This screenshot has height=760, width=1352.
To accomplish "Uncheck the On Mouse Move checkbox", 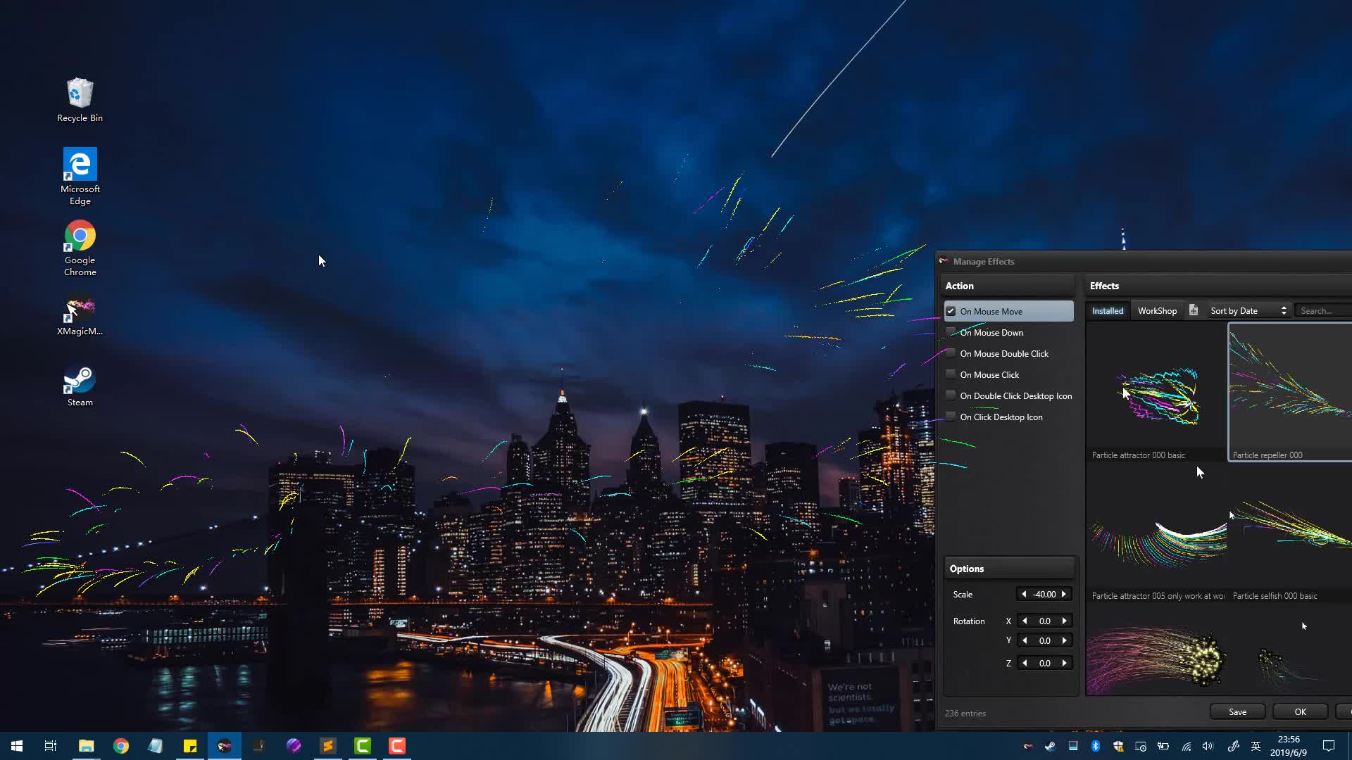I will (951, 311).
